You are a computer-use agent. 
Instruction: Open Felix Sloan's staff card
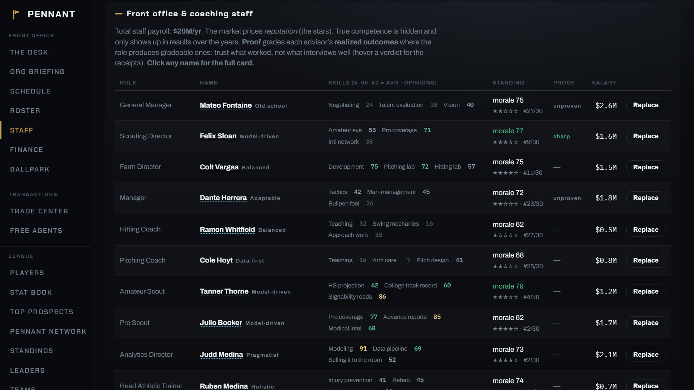tap(218, 136)
